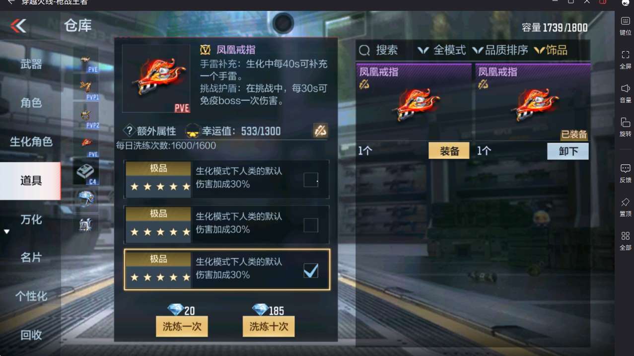Screen dimensions: 634x356
Task: Open the 品质排序 sort dropdown
Action: point(500,50)
